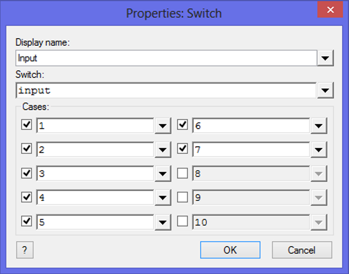This screenshot has height=274, width=349.
Task: Open the dropdown for case 3
Action: pos(163,174)
